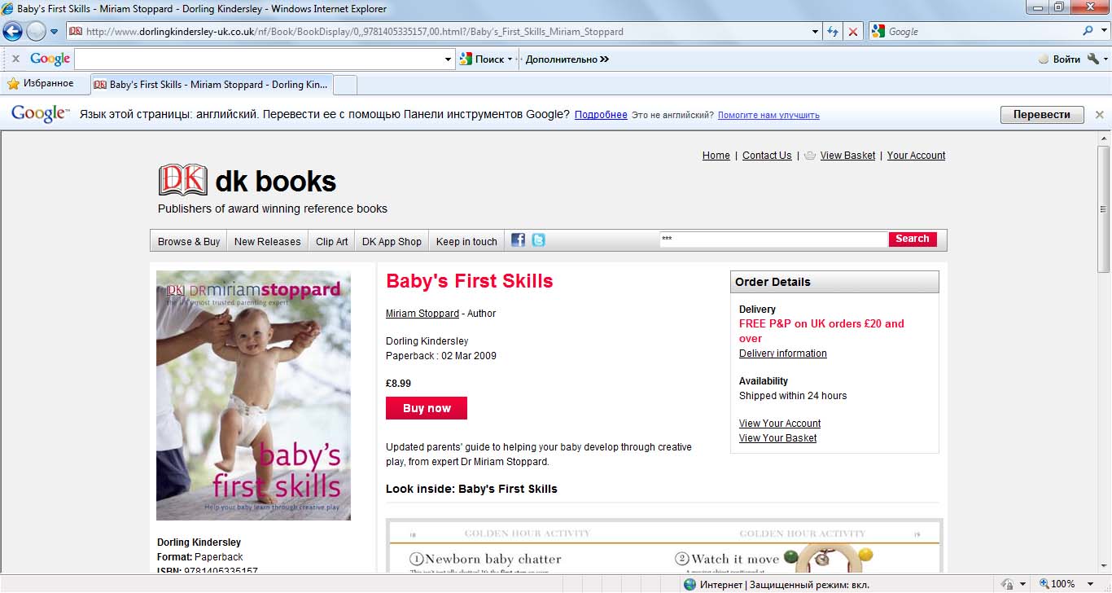The image size is (1112, 593).
Task: Open the Miriam Stoppard author link
Action: [x=422, y=314]
